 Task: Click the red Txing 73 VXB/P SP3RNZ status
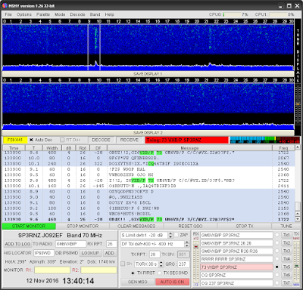click(x=186, y=140)
